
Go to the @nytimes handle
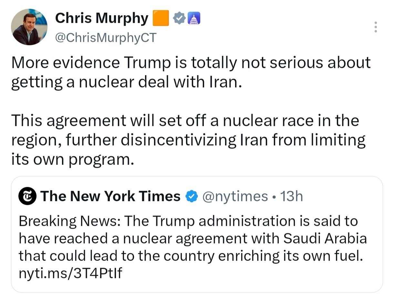(235, 196)
